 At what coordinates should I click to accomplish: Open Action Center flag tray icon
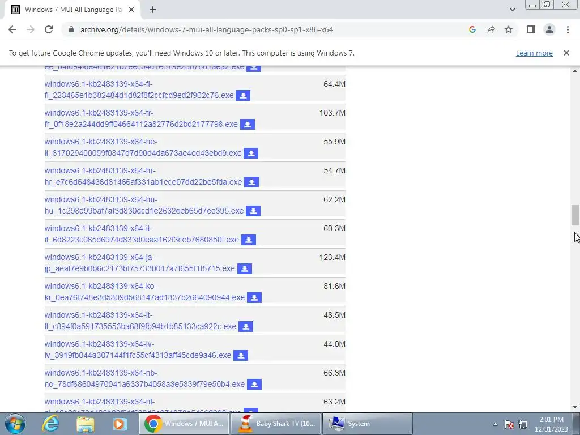[509, 424]
